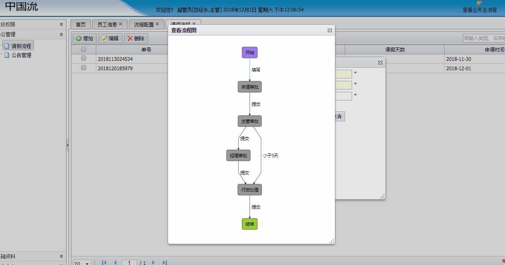Click the red X 删除 button
Viewport: 505px width, 265px height.
tap(136, 38)
